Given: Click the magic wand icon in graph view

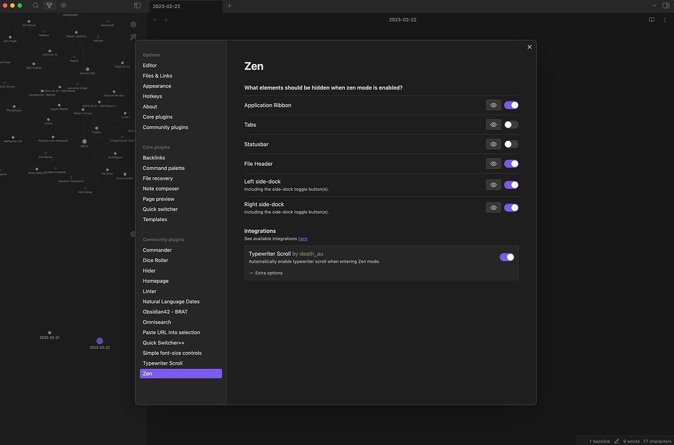Looking at the screenshot, I should point(133,36).
